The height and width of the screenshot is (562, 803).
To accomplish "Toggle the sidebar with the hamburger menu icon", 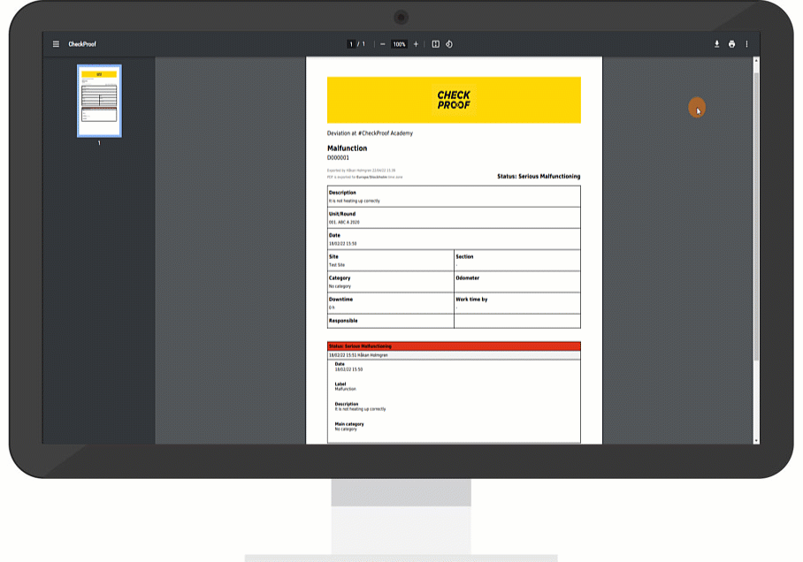I will click(x=57, y=44).
